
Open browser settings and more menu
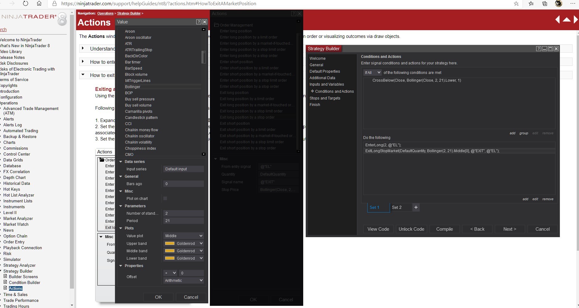pyautogui.click(x=573, y=4)
